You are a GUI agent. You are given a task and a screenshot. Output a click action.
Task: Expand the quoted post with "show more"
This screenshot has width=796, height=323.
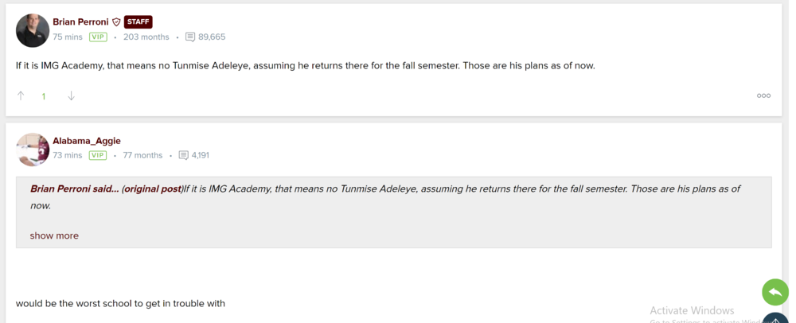(54, 235)
